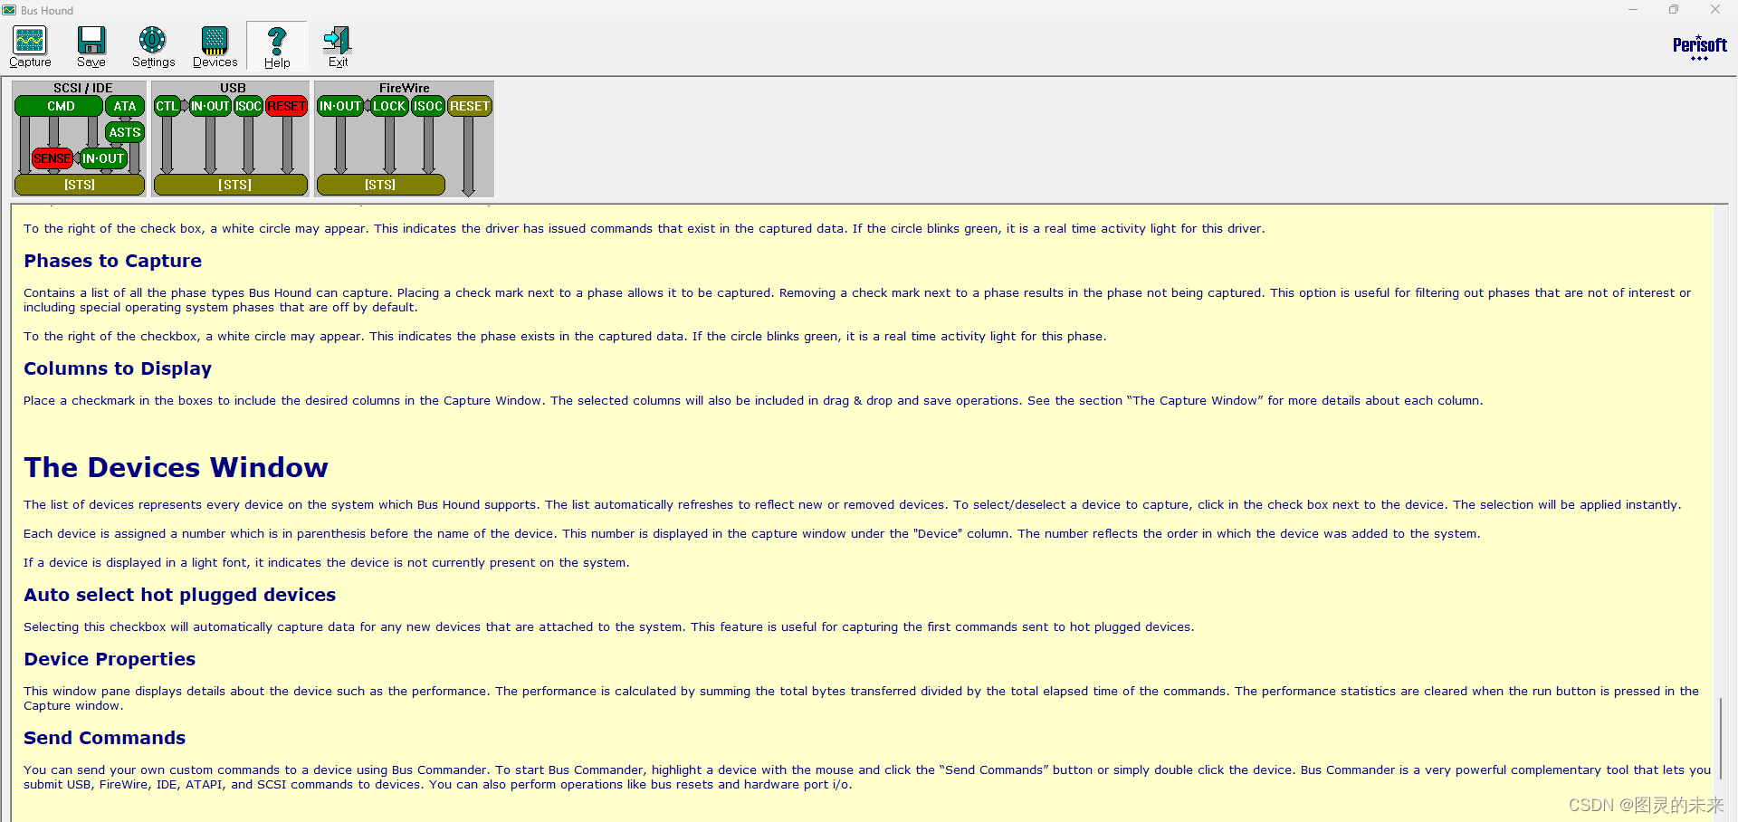Image resolution: width=1738 pixels, height=822 pixels.
Task: Click the paragraph starting "This window pane displays details"
Action: pos(862,699)
